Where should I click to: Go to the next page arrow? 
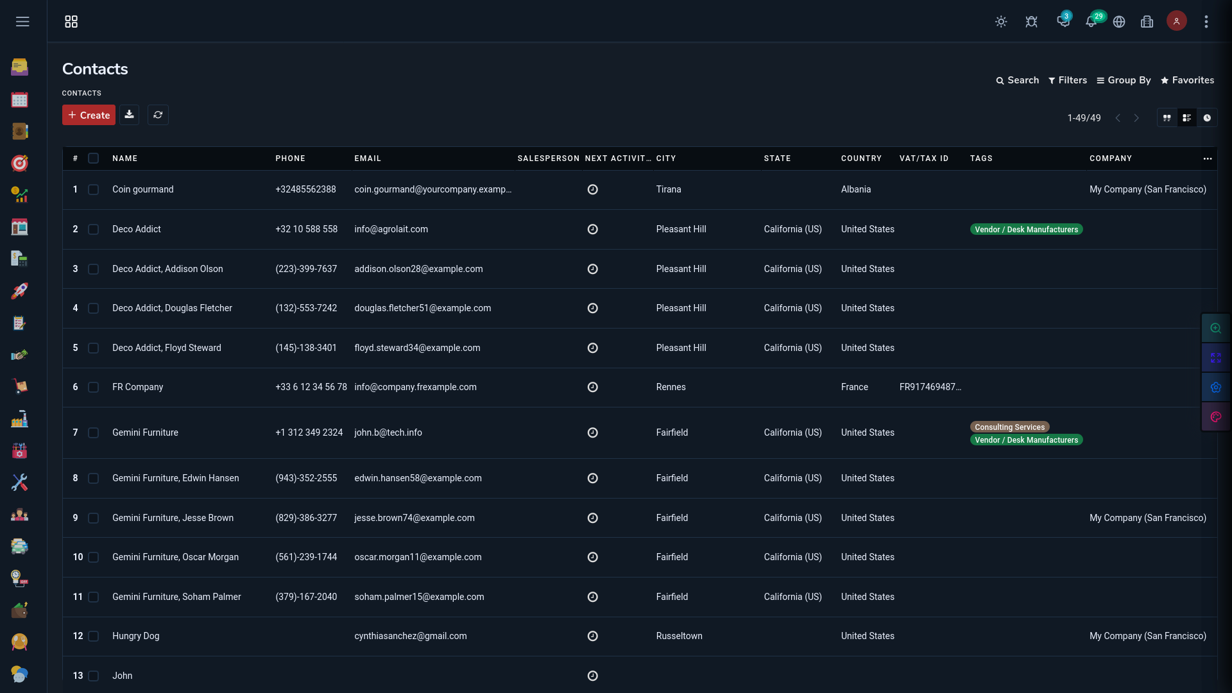(x=1136, y=118)
